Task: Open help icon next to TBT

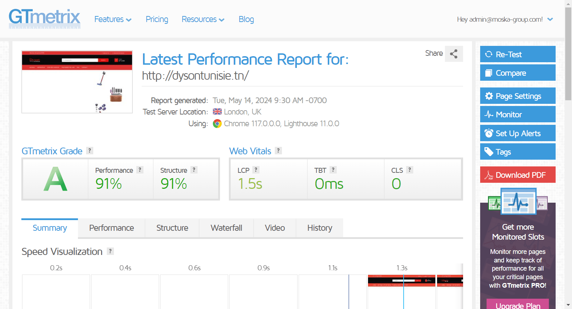Action: [x=333, y=170]
